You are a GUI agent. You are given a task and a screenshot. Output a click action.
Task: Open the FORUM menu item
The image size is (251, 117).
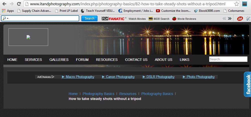(x=82, y=60)
